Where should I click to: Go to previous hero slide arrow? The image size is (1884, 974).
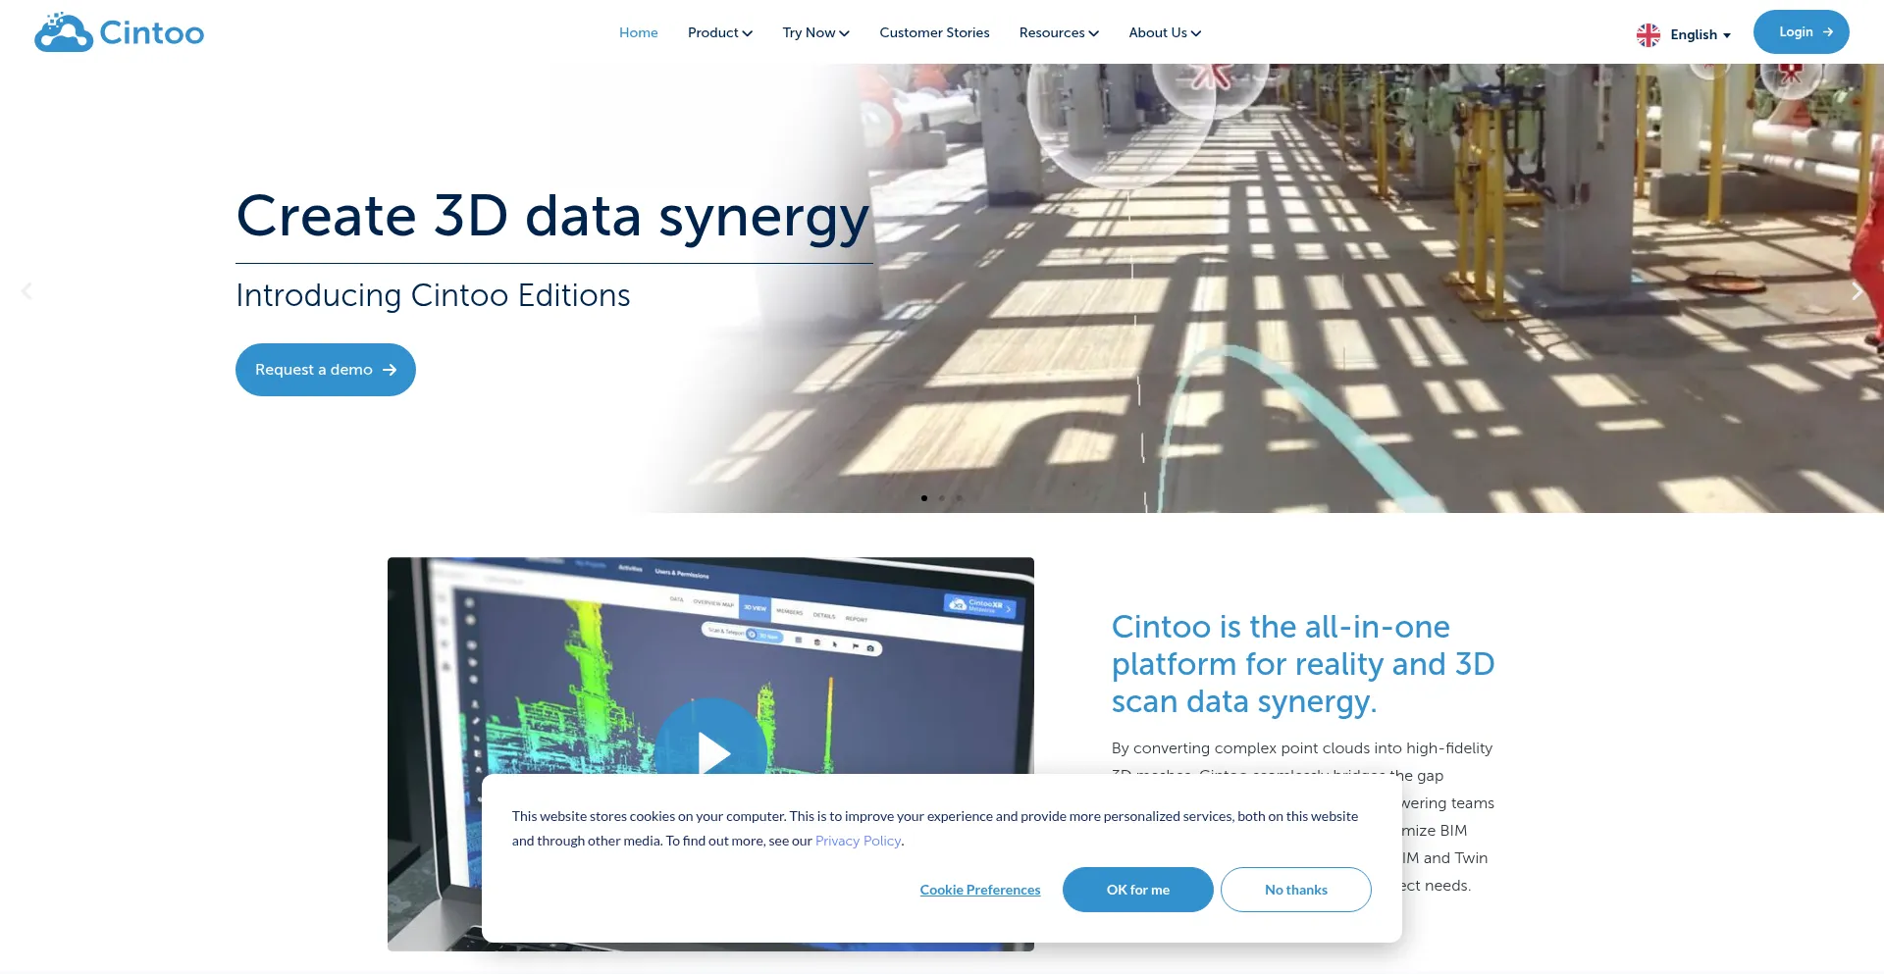point(26,291)
